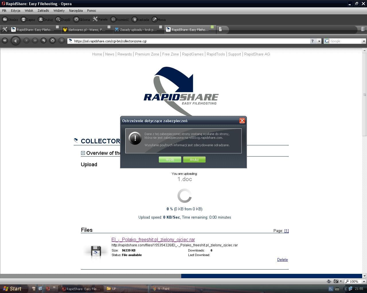Open the zoom 100% dropdown
This screenshot has width=367, height=293.
pos(364,282)
